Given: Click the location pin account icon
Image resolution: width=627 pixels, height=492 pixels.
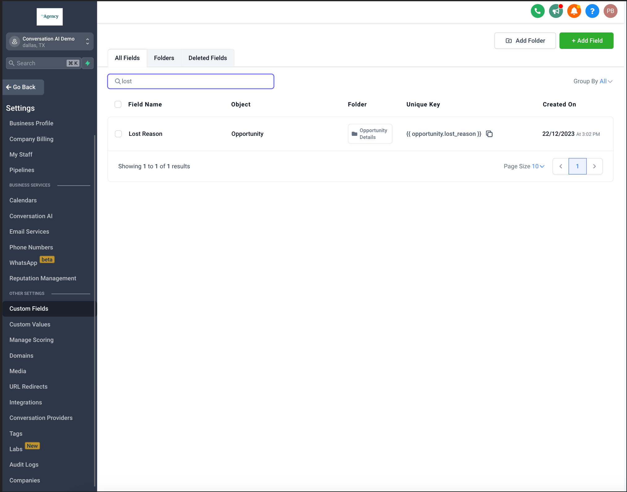Looking at the screenshot, I should [x=15, y=41].
